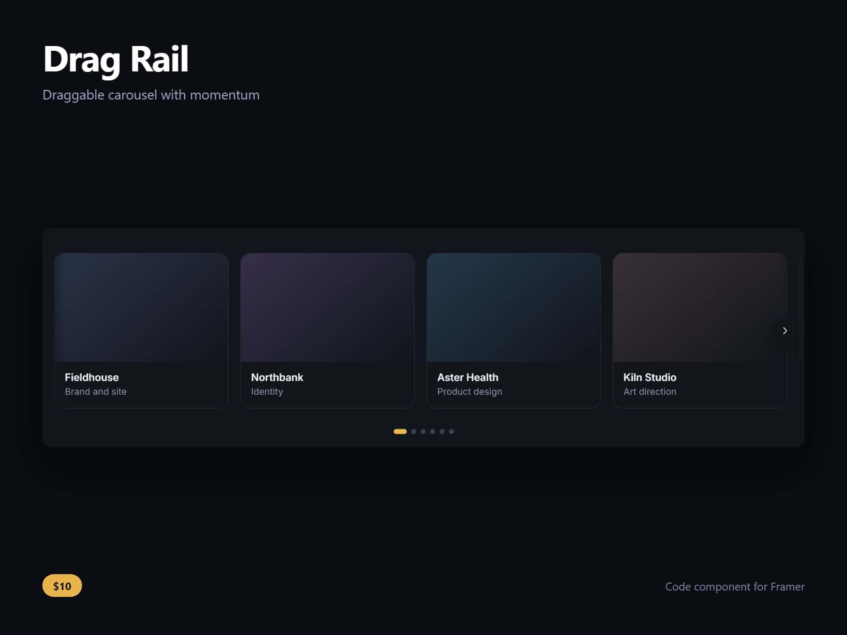Open the Fieldhouse card image
The image size is (847, 635).
click(x=141, y=307)
